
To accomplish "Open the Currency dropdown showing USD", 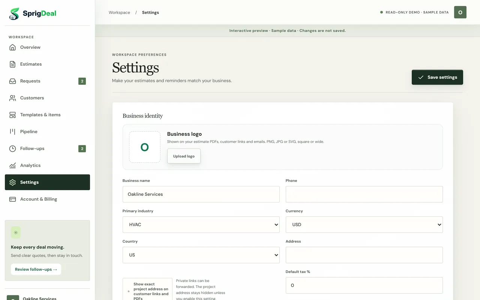I will [364, 225].
